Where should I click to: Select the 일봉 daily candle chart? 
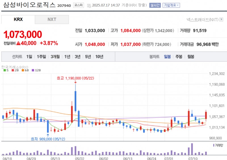click(x=167, y=57)
